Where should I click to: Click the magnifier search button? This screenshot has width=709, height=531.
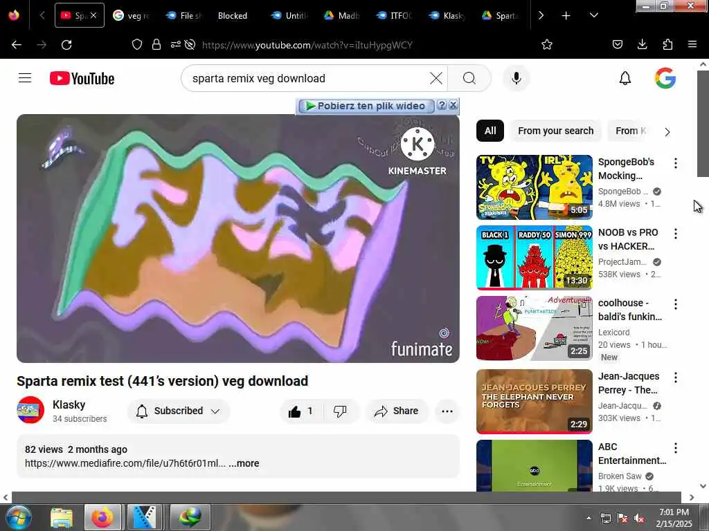point(469,78)
